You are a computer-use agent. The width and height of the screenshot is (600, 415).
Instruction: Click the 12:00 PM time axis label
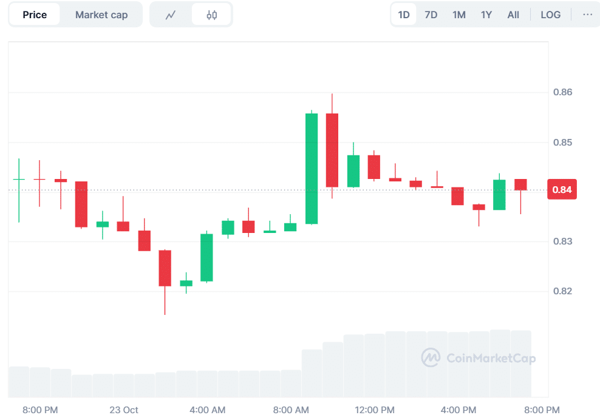click(x=374, y=410)
